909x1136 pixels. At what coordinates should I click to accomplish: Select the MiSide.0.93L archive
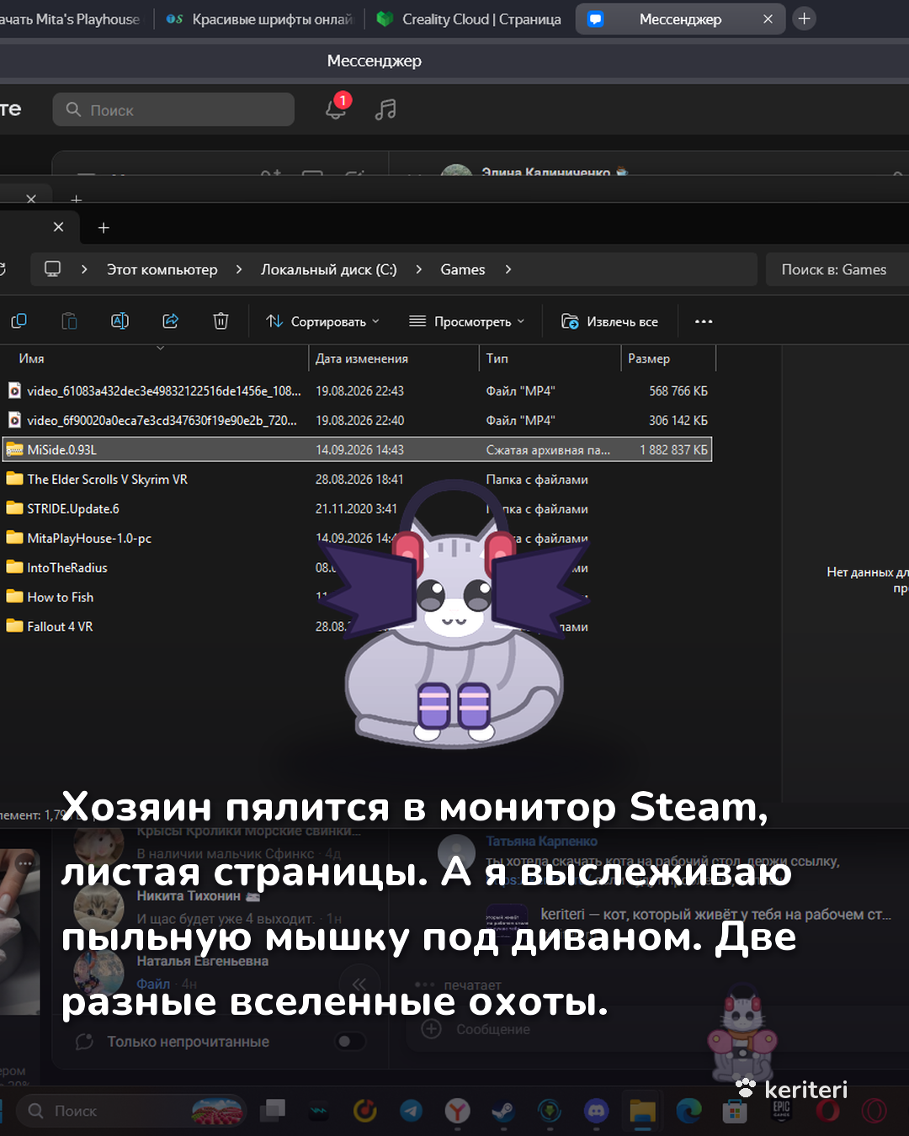coord(357,449)
